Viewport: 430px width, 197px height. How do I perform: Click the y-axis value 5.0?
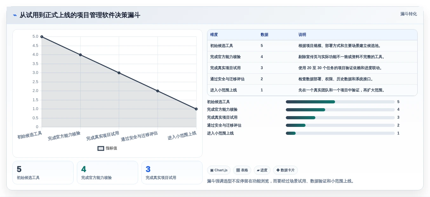click(x=35, y=36)
